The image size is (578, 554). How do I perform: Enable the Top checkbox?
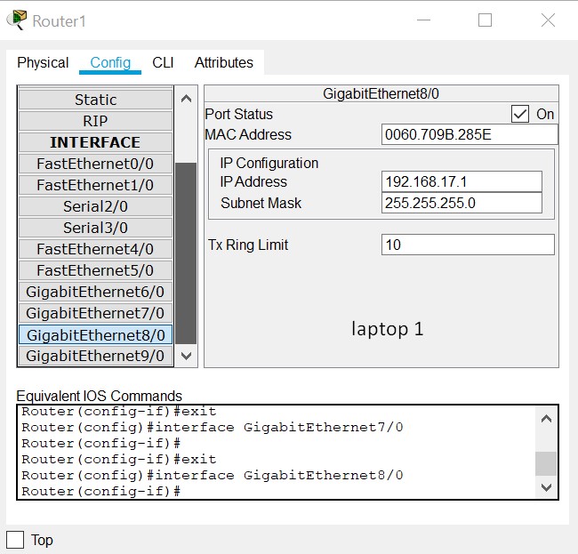[15, 540]
